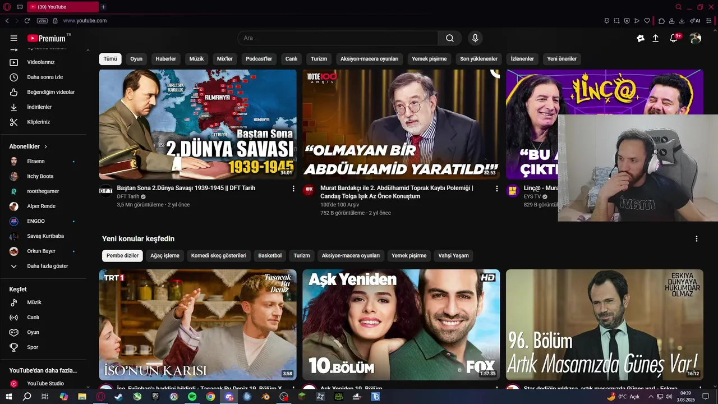Open options menu for Yeni konular keşfedin
Viewport: 718px width, 404px height.
(697, 238)
